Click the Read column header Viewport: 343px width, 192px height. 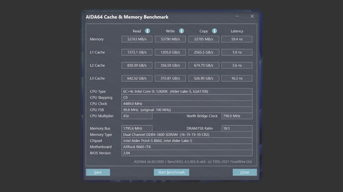click(137, 31)
